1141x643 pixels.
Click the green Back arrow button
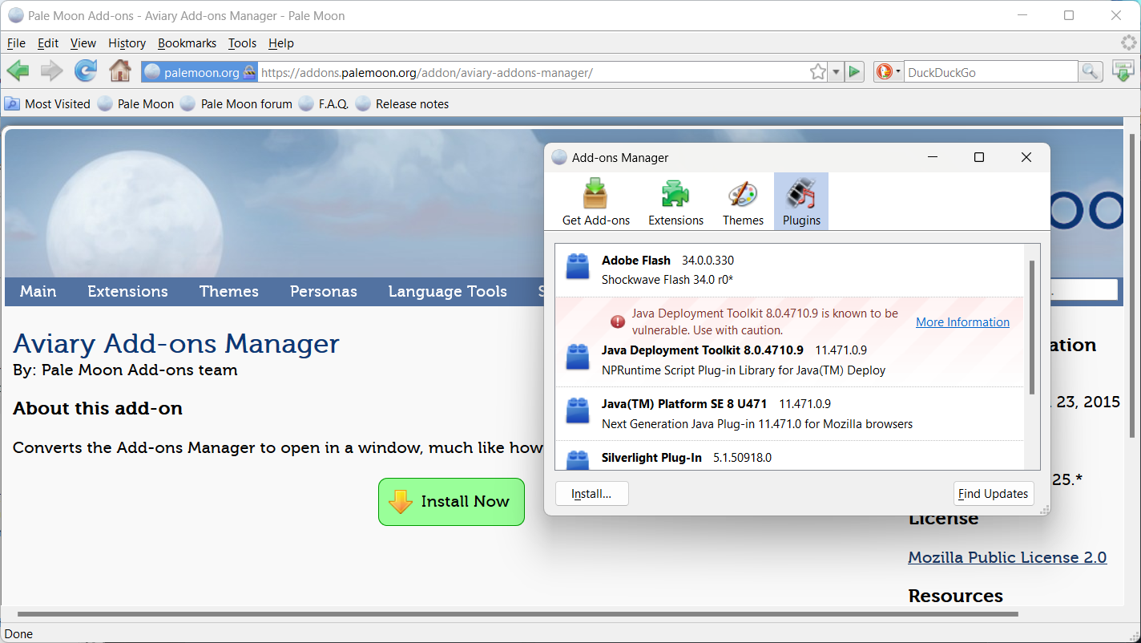[18, 71]
